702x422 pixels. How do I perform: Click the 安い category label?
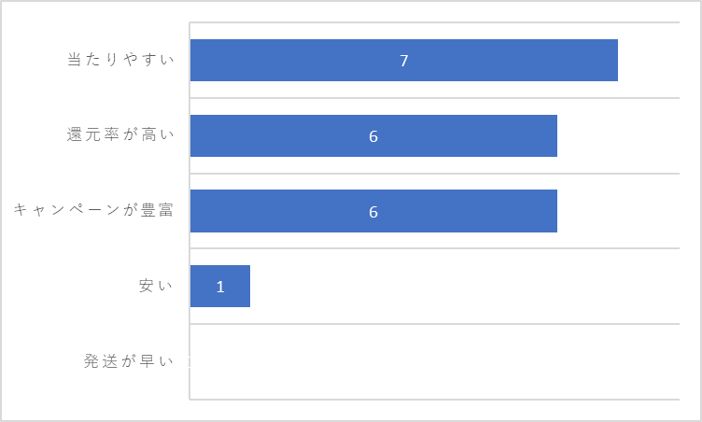tap(155, 286)
